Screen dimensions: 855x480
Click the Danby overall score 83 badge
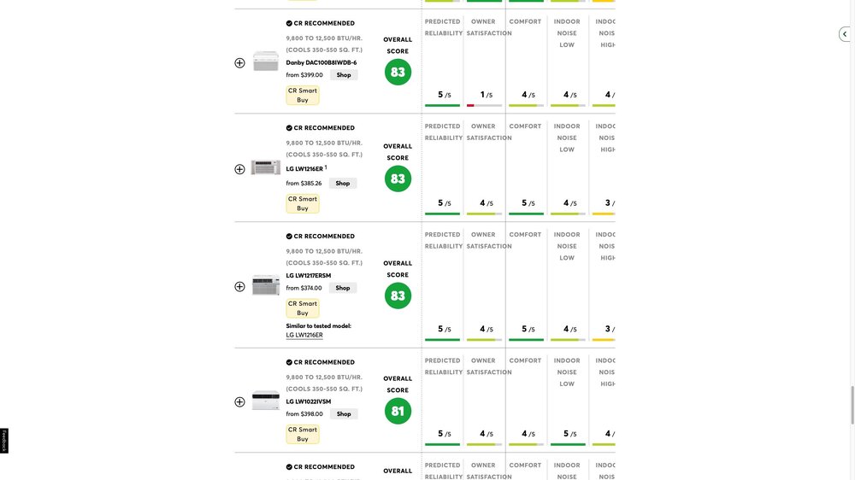(398, 72)
